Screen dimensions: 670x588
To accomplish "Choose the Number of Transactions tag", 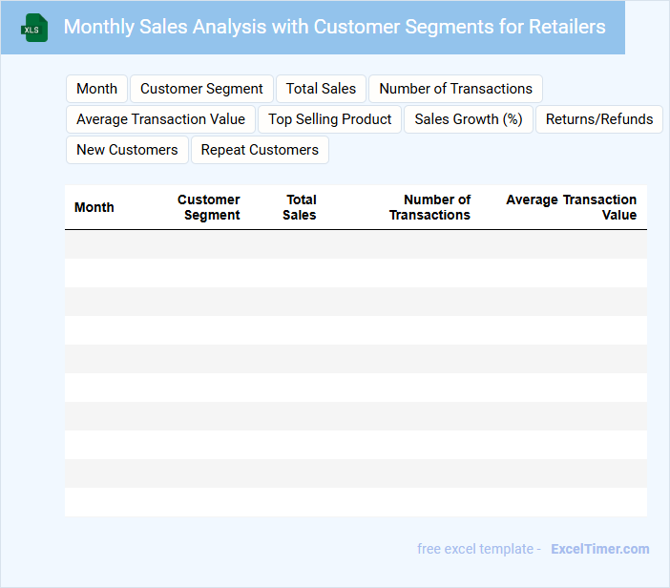I will [x=455, y=89].
